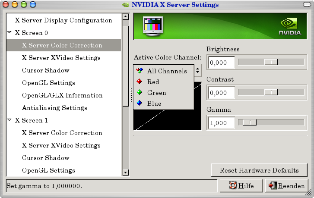
Task: Open X Server XVideo Settings under Screen 1
Action: pyautogui.click(x=61, y=145)
